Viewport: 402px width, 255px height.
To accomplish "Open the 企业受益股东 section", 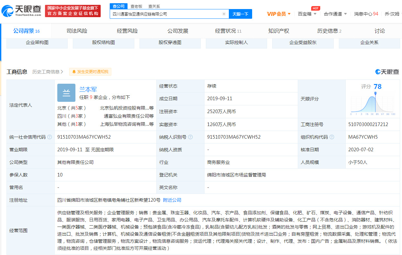I will pos(303,43).
